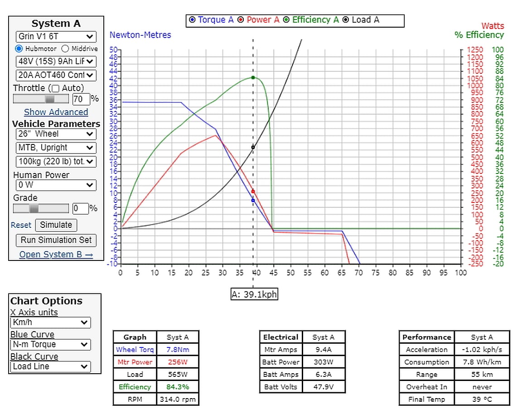Click the Overheat In never value
This screenshot has width=522, height=414.
pyautogui.click(x=482, y=387)
